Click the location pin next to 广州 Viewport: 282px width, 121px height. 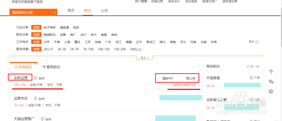point(251,78)
